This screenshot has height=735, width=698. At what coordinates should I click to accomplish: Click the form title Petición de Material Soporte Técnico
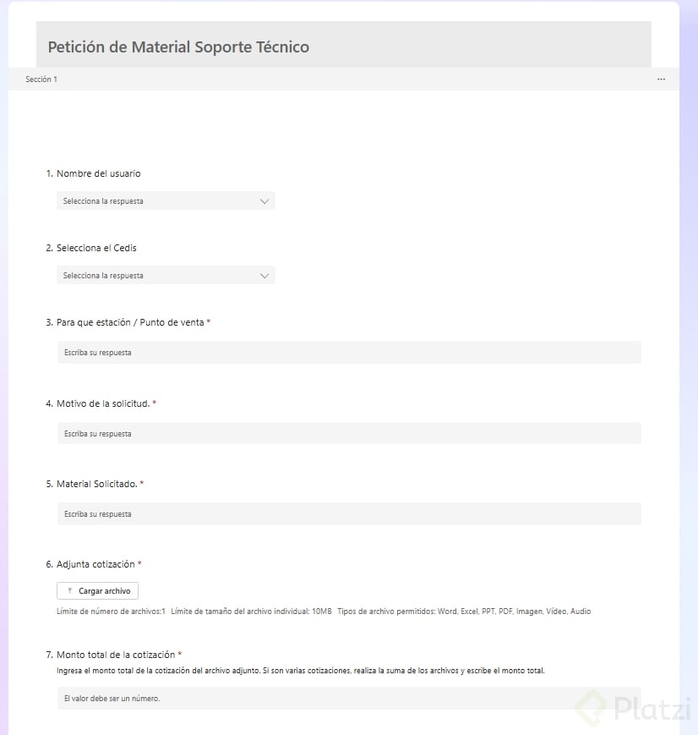point(178,47)
